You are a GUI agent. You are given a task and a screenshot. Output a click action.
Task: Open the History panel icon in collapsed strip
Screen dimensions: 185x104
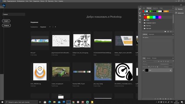coord(140,9)
